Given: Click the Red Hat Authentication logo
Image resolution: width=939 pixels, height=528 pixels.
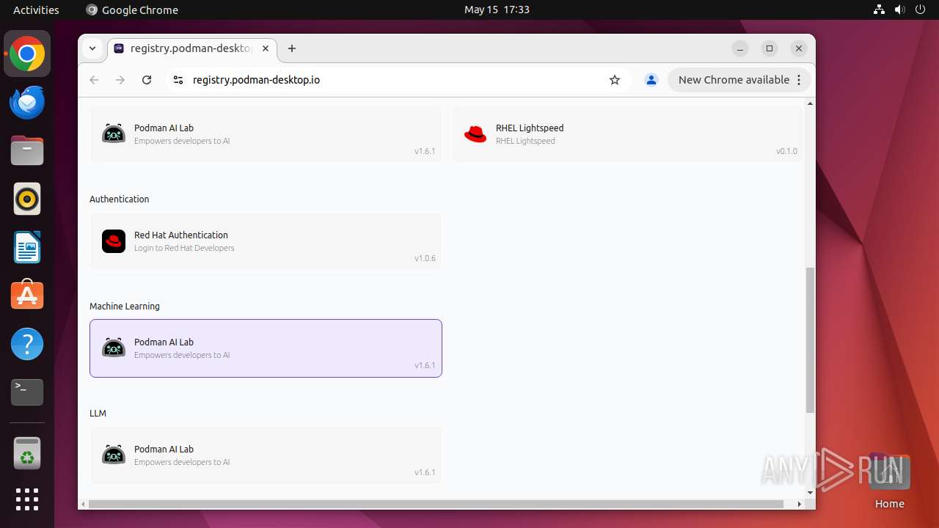Looking at the screenshot, I should point(114,241).
